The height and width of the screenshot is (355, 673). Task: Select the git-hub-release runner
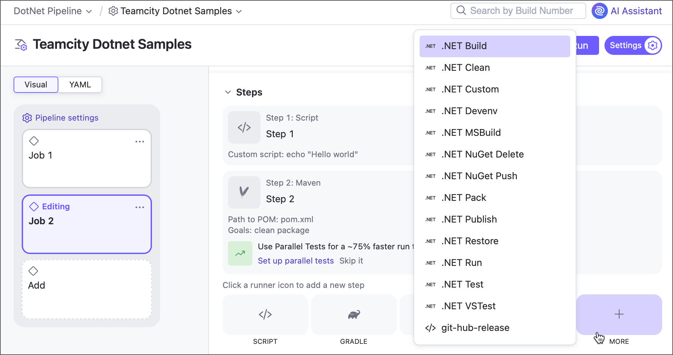point(475,328)
